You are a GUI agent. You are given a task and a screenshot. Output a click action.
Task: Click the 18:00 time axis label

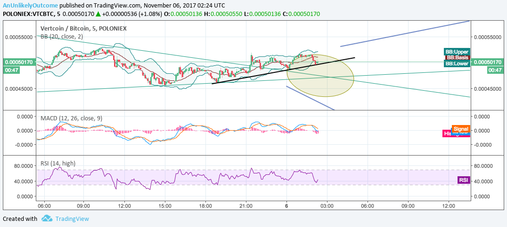(x=205, y=205)
